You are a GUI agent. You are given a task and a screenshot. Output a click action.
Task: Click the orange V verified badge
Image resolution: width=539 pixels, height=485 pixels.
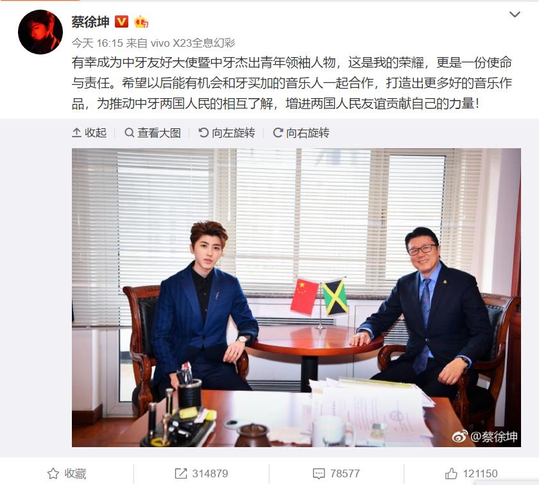pos(121,22)
